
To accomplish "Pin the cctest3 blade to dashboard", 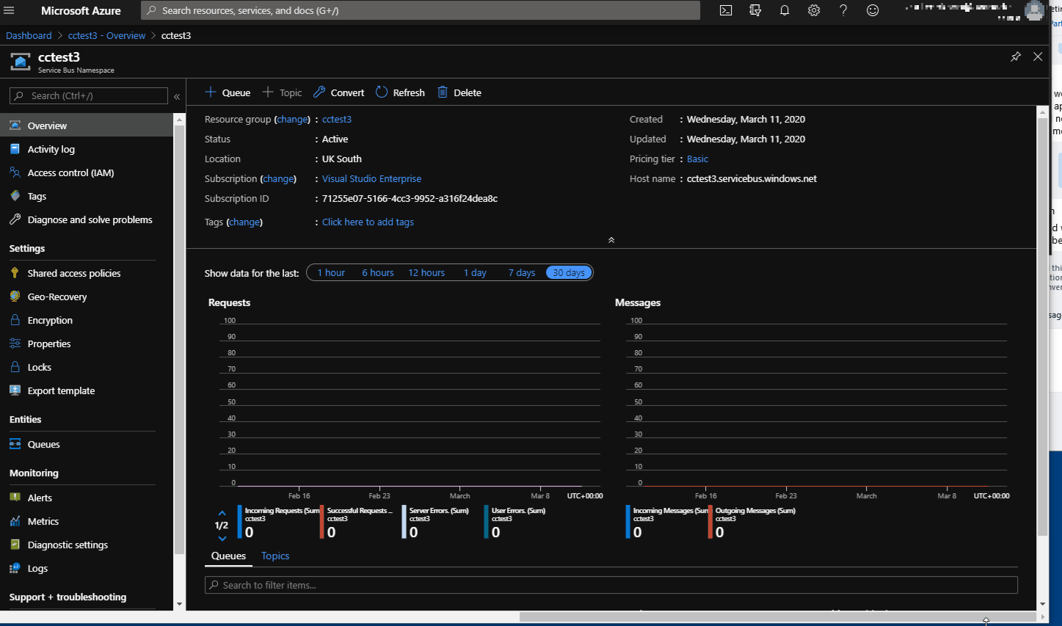I will [x=1016, y=57].
